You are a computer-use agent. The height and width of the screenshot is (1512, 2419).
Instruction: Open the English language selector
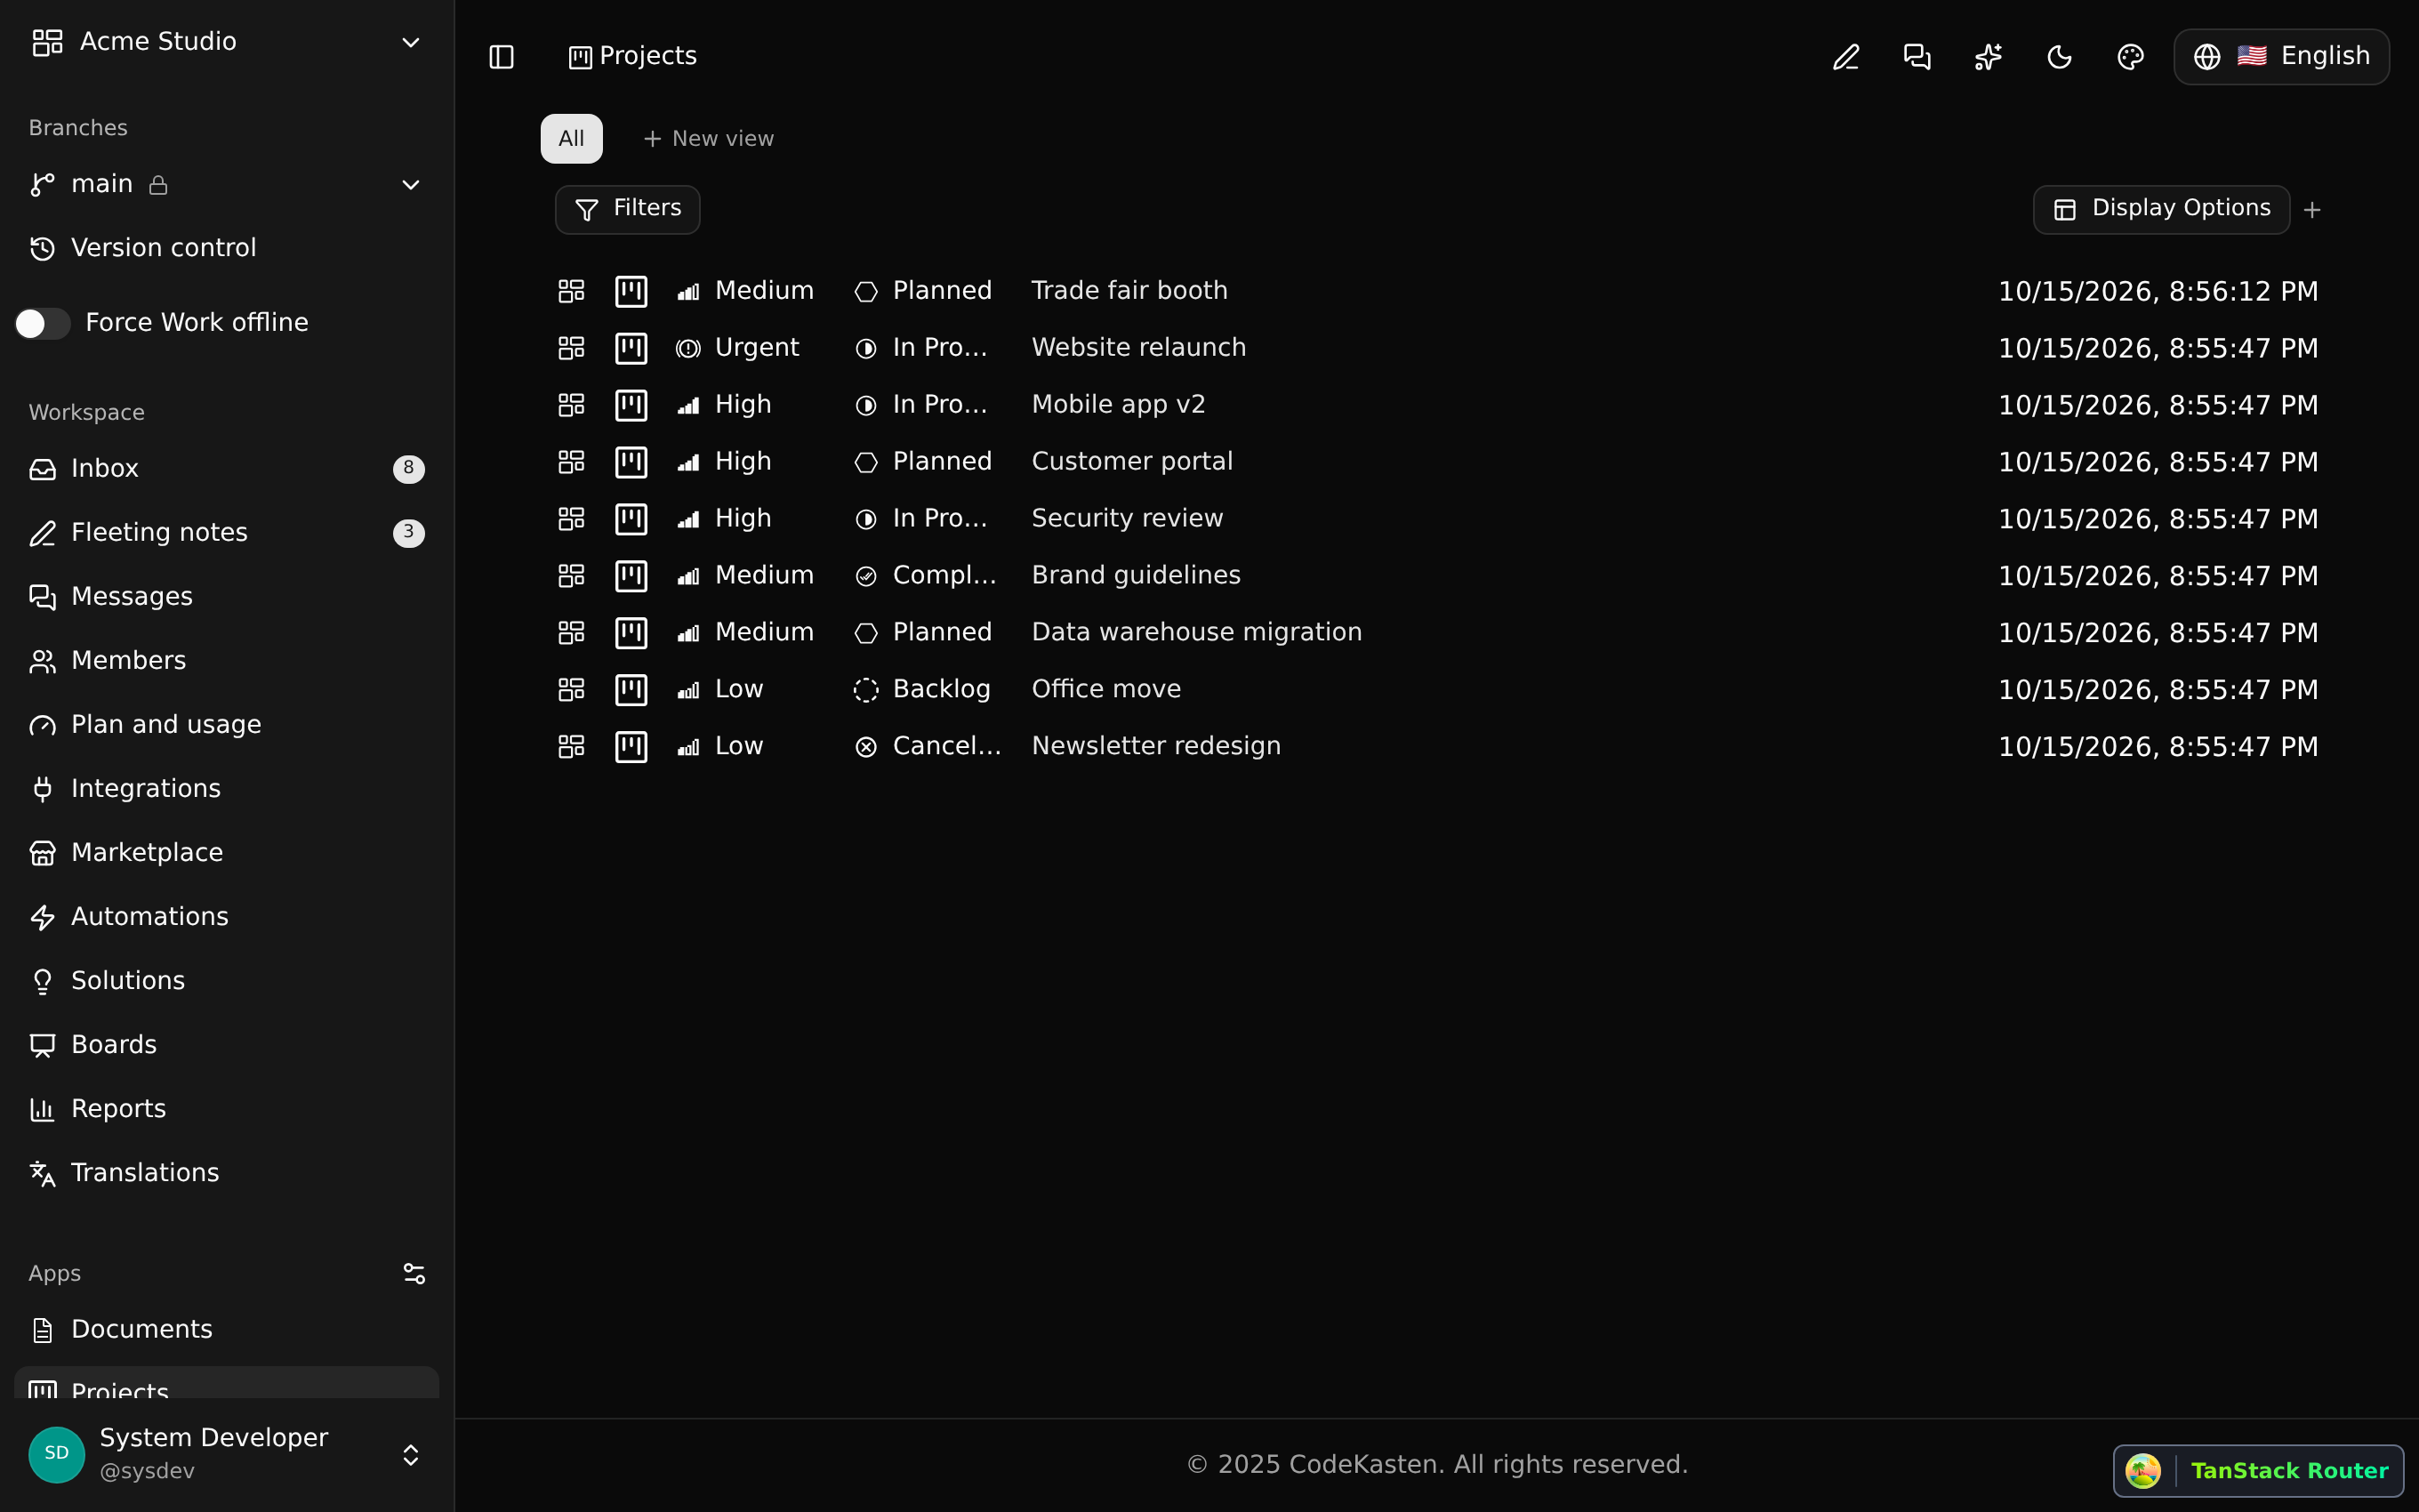coord(2281,57)
